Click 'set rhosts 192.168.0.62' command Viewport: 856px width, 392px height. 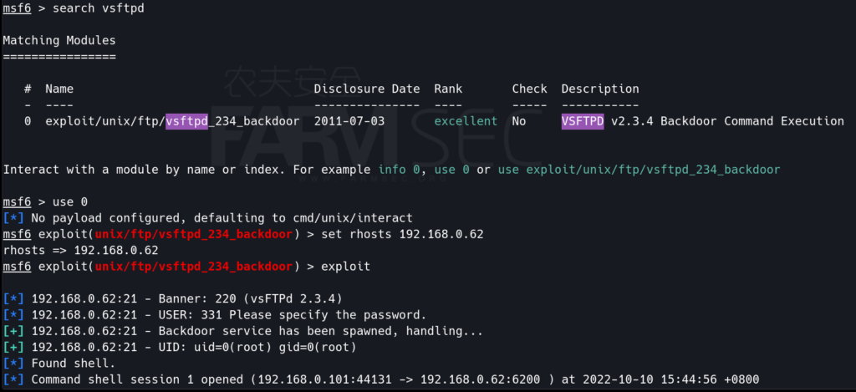point(402,235)
